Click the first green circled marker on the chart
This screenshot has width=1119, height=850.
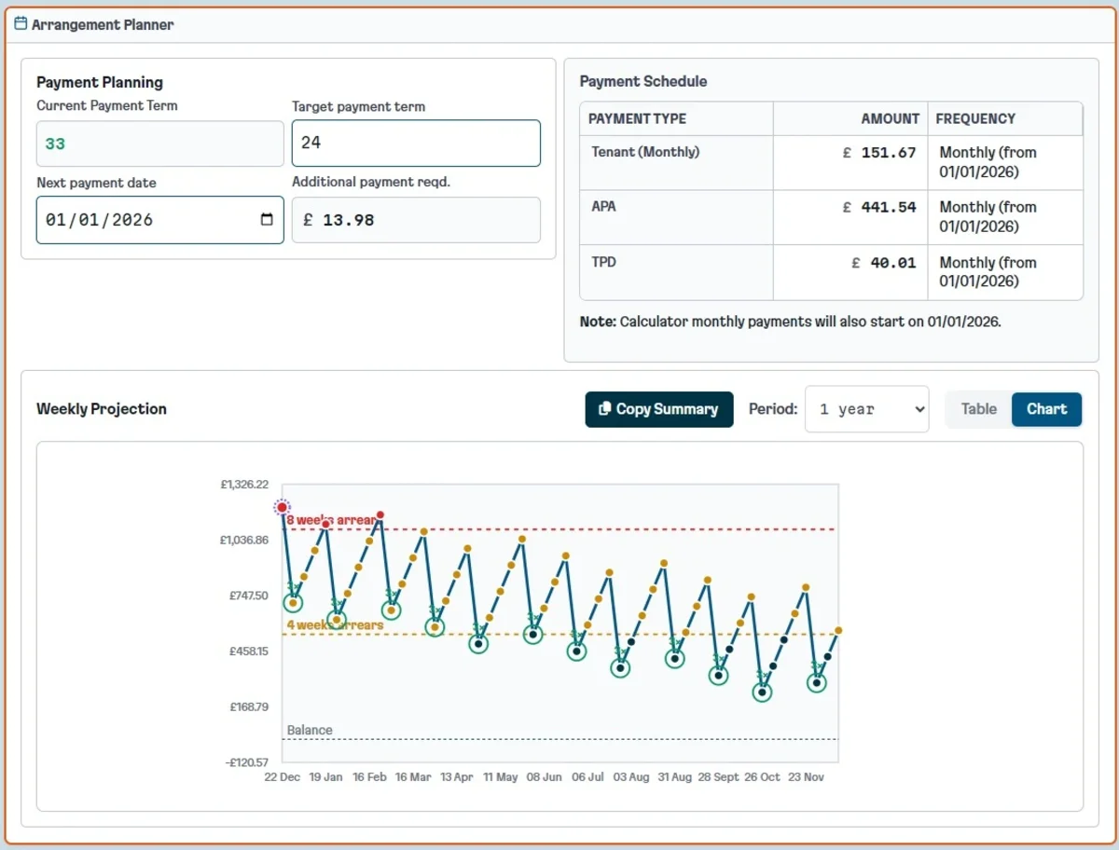tap(294, 604)
